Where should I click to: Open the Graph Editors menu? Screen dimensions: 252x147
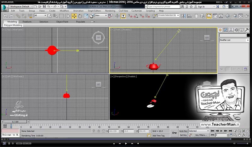tap(94, 11)
